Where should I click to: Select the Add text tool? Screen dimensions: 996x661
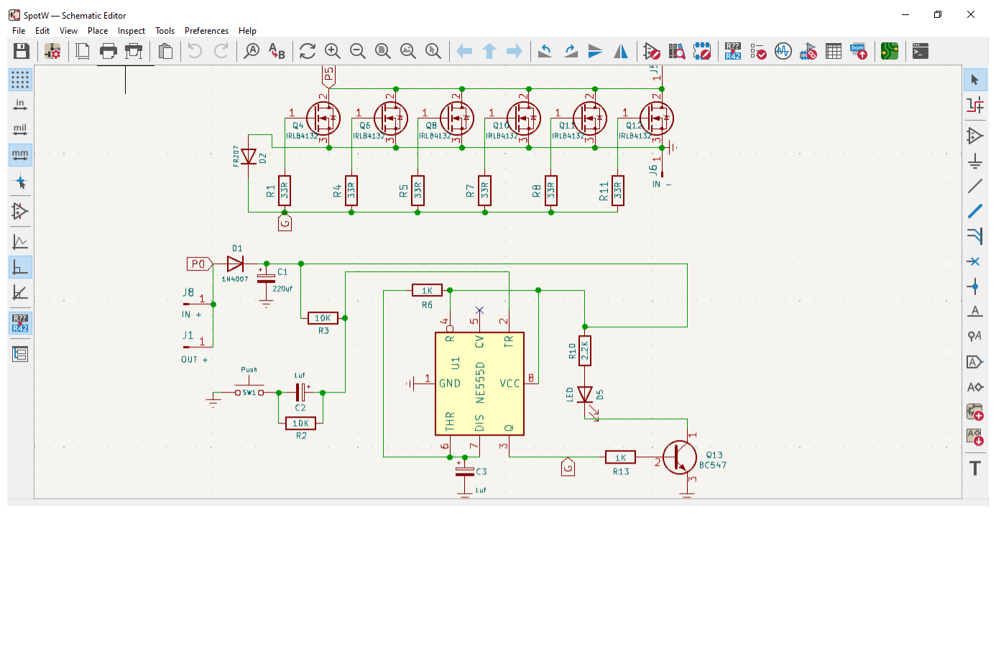coord(975,468)
